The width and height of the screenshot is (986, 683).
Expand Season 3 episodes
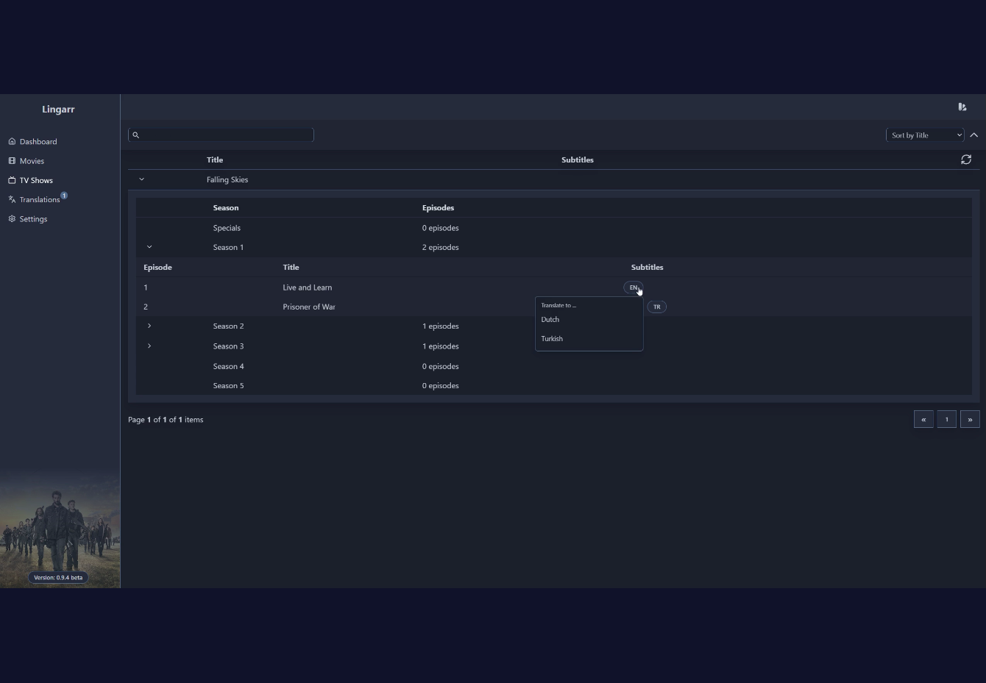pyautogui.click(x=149, y=346)
